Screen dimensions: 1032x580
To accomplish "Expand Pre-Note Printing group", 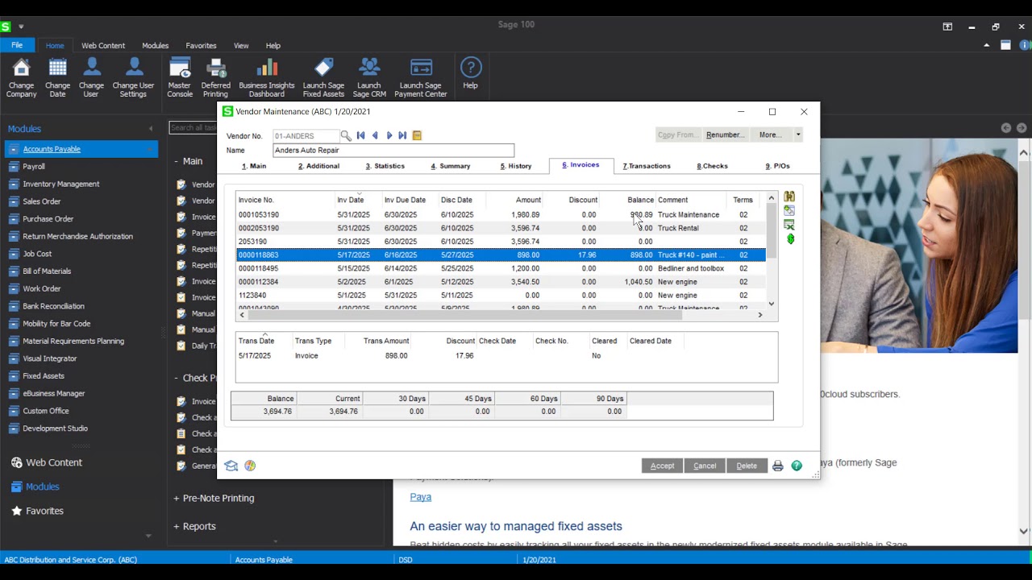I will (177, 498).
